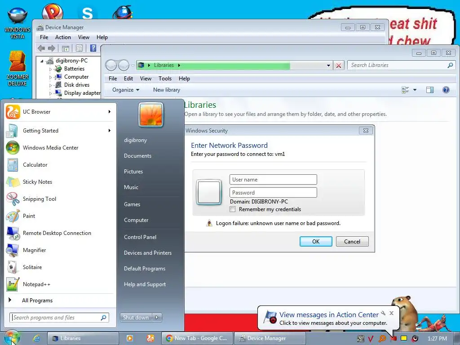Toggle preview pane in Libraries window
The width and height of the screenshot is (460, 345).
tap(430, 90)
